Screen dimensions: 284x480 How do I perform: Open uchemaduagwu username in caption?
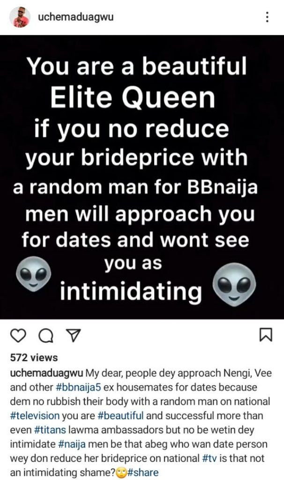[x=46, y=373]
